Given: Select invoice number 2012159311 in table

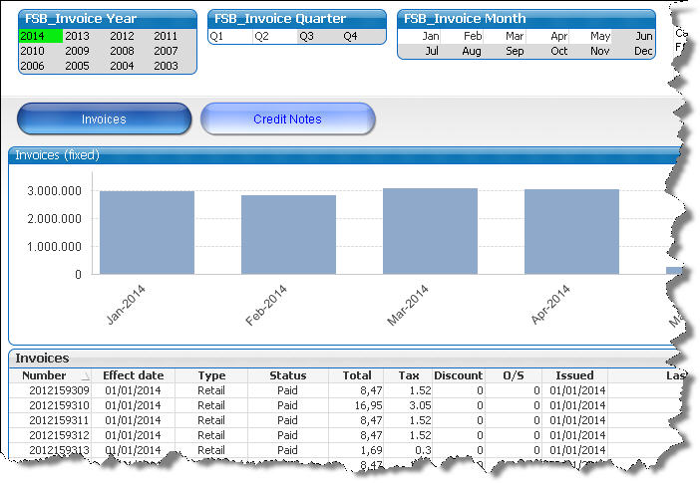Looking at the screenshot, I should pyautogui.click(x=59, y=420).
